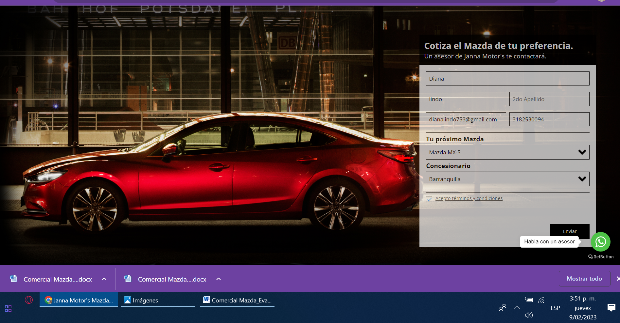
Task: Open first Comercial Mazda docx download
Action: click(58, 279)
